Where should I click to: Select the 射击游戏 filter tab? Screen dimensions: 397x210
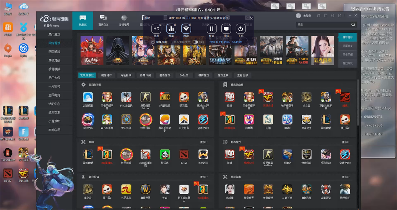[x=165, y=75]
